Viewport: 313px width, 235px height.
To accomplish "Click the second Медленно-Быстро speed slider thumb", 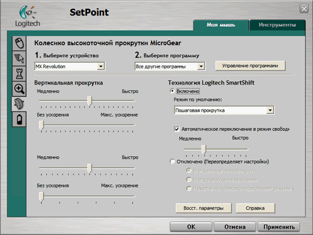I will coord(90,169).
